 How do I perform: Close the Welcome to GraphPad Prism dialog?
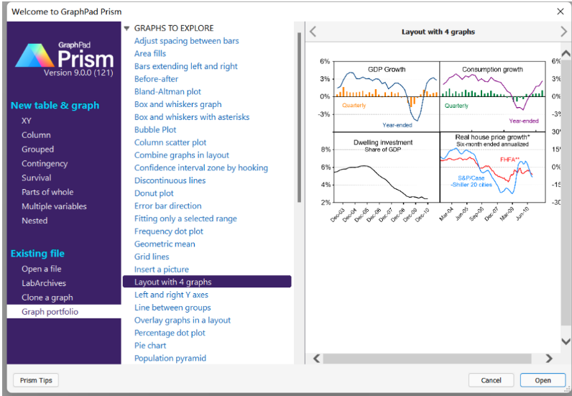click(561, 11)
